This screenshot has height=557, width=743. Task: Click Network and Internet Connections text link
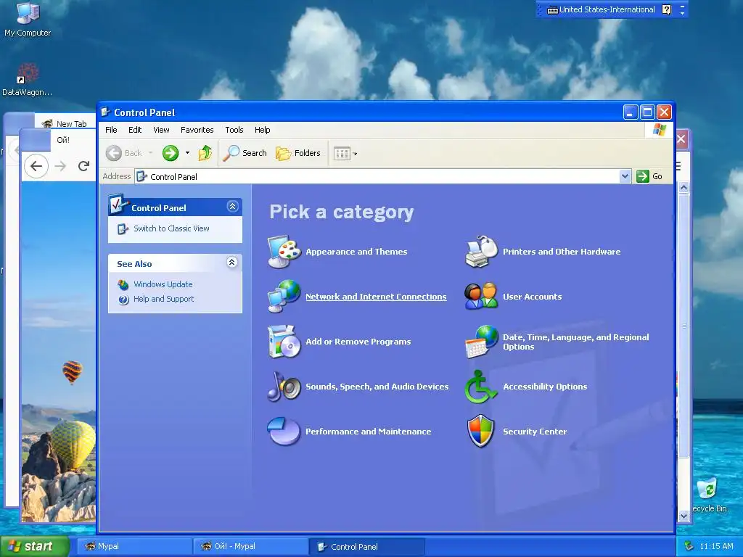click(376, 297)
